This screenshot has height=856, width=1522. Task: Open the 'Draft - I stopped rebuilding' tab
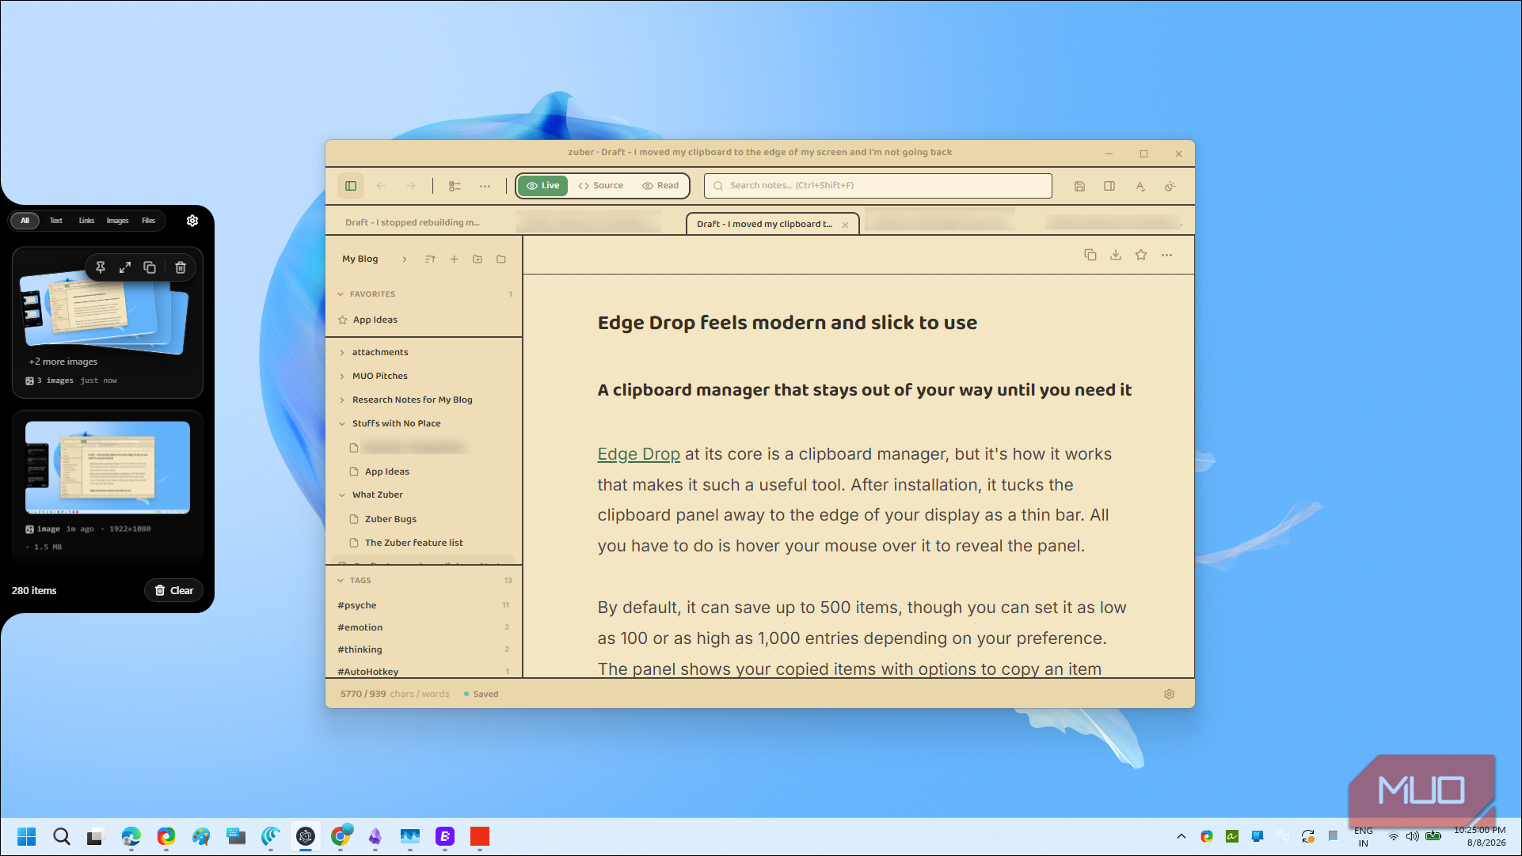coord(413,222)
